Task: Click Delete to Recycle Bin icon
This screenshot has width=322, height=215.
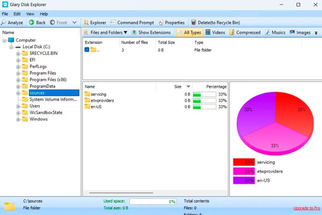Action: 193,23
